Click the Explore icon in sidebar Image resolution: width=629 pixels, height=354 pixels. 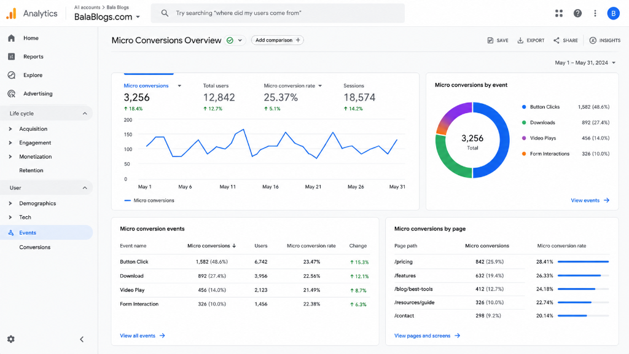11,75
